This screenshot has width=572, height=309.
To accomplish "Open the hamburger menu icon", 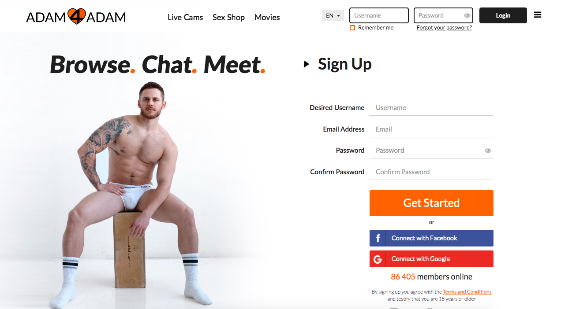I will pos(537,15).
